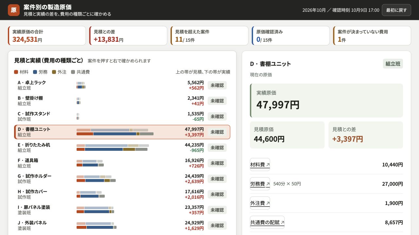Click the 未確認 badge for A・卓上ラック
This screenshot has width=419, height=235.
click(x=217, y=85)
